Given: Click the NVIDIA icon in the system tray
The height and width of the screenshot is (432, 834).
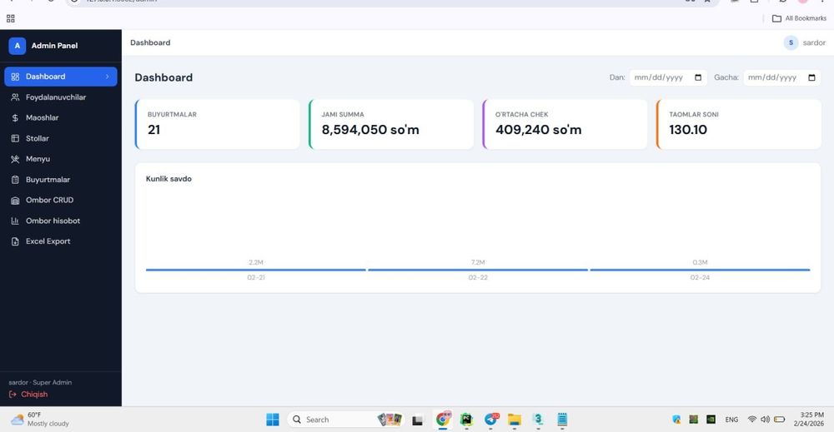Looking at the screenshot, I should (711, 420).
